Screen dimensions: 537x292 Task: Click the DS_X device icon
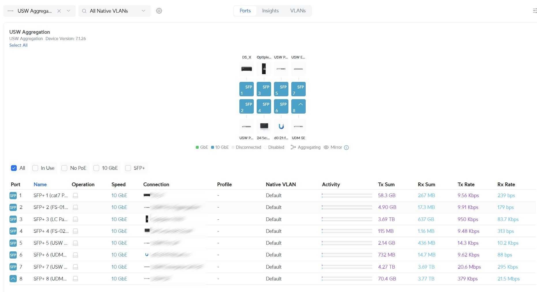pyautogui.click(x=246, y=69)
